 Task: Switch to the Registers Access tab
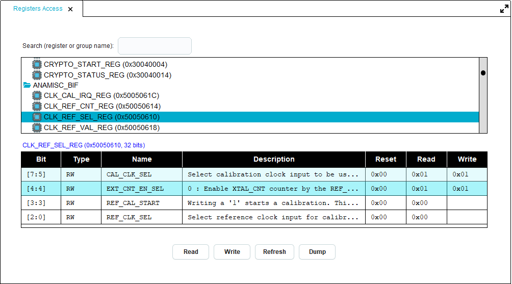38,9
